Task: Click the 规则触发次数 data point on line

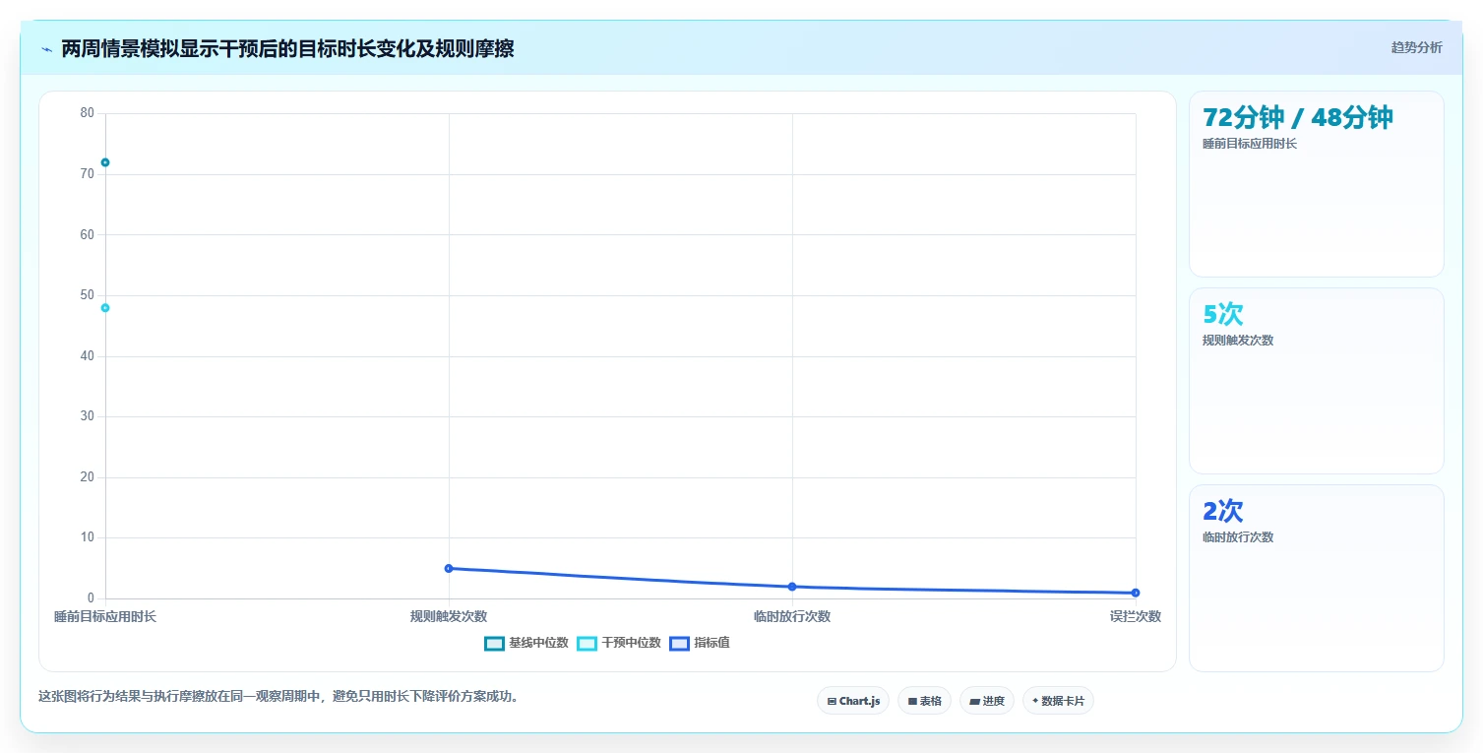Action: click(x=449, y=568)
